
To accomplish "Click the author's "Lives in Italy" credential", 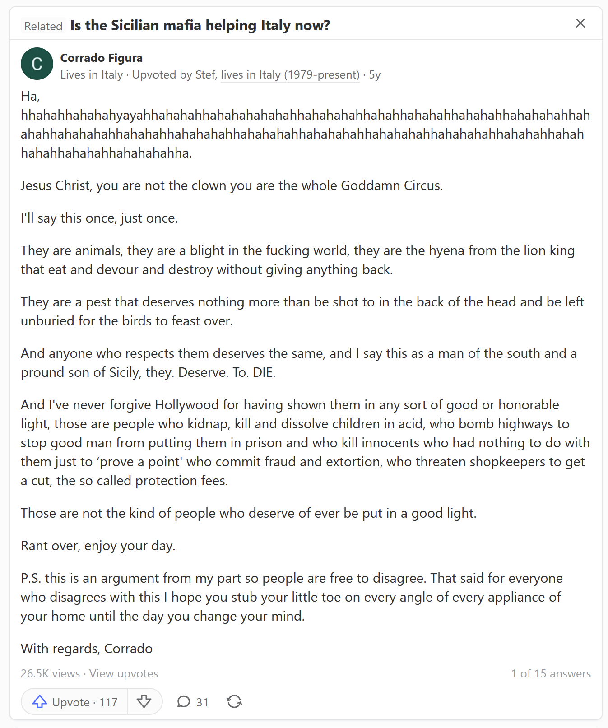I will (x=92, y=75).
